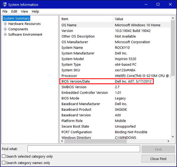Select the PCR7 Configuration row
Screen dimensions: 177x167
116,132
